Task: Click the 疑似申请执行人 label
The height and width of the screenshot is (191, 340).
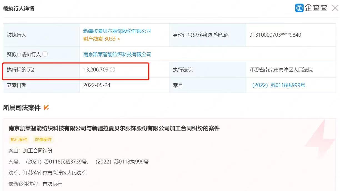Action: tap(24, 54)
